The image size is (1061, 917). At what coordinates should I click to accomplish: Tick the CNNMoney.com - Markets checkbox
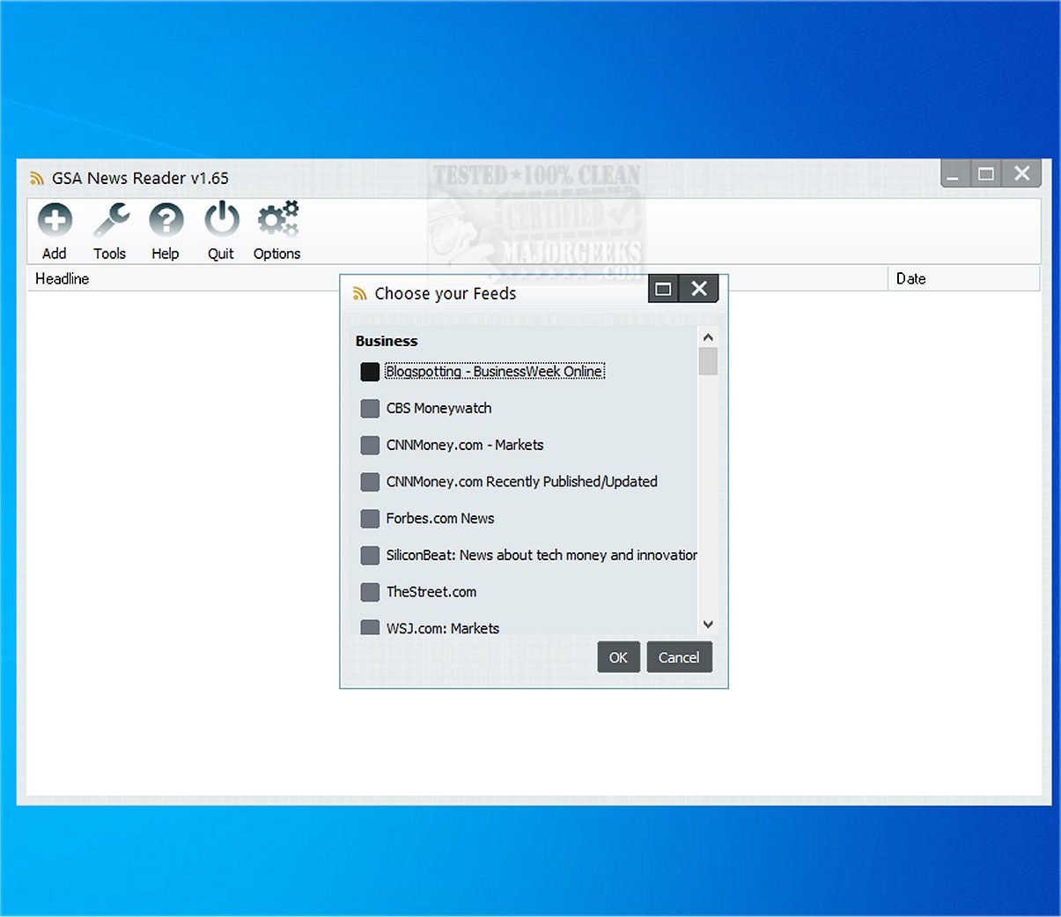coord(370,446)
